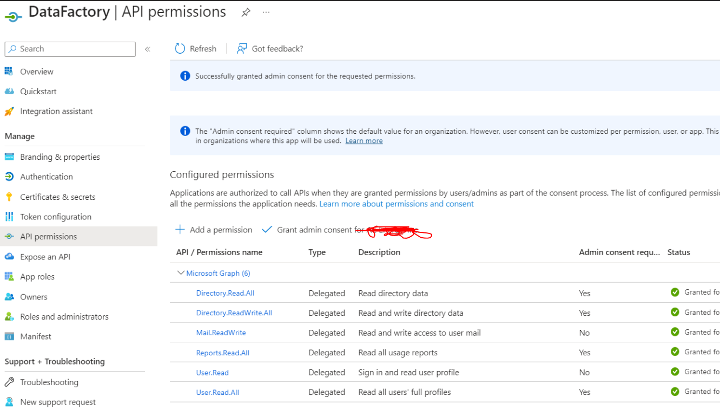Open Token configuration
The width and height of the screenshot is (720, 416).
(56, 217)
